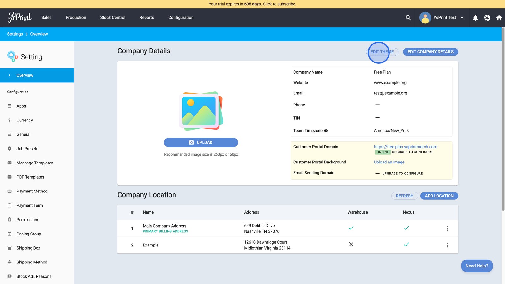Open the search magnifier icon

click(408, 18)
